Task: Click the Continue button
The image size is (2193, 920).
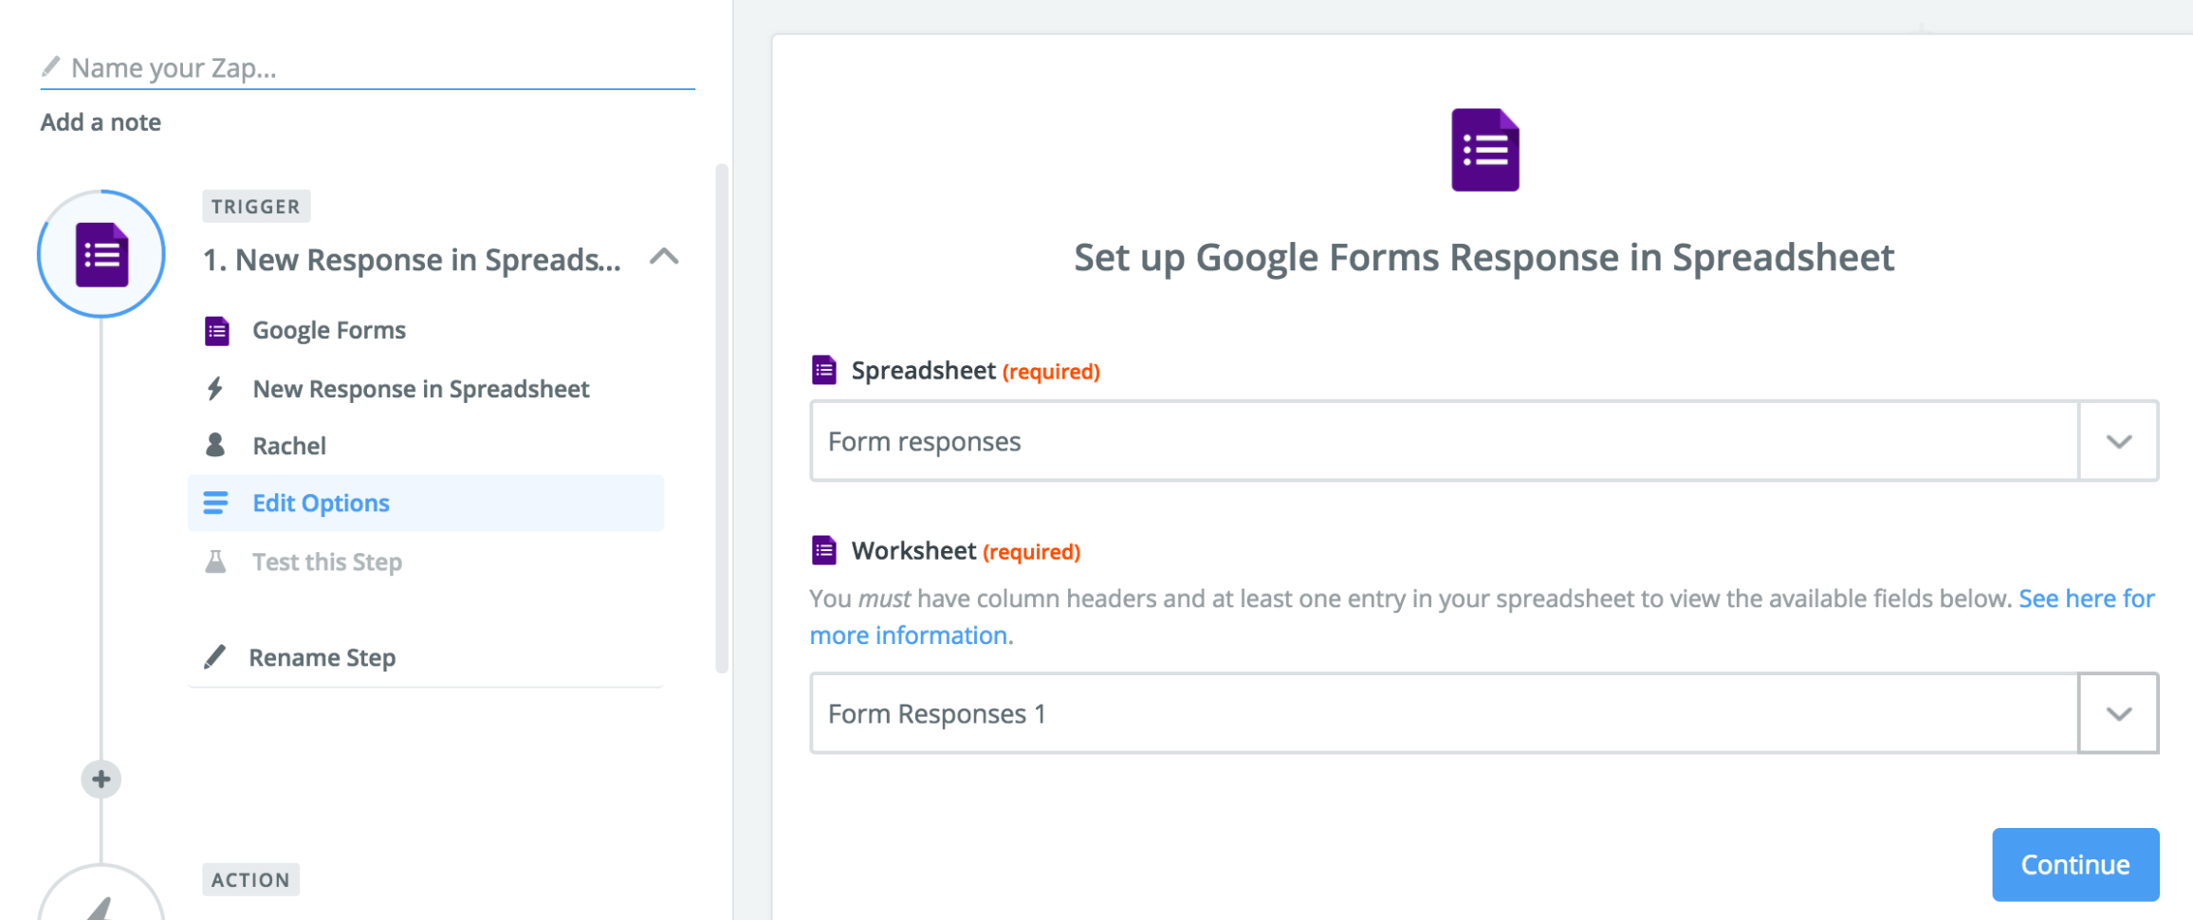Action: [2075, 864]
